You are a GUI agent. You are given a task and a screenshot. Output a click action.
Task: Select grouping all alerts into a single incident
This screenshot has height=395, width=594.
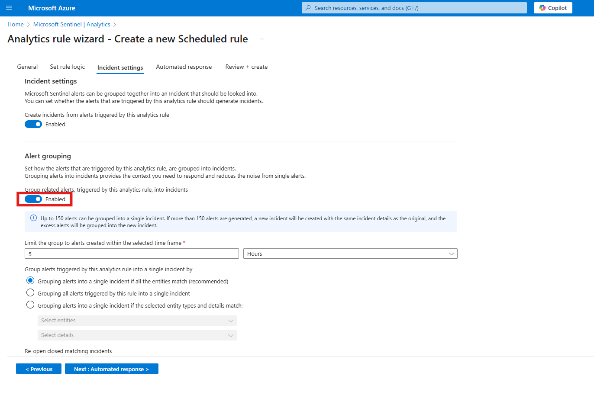coord(30,293)
